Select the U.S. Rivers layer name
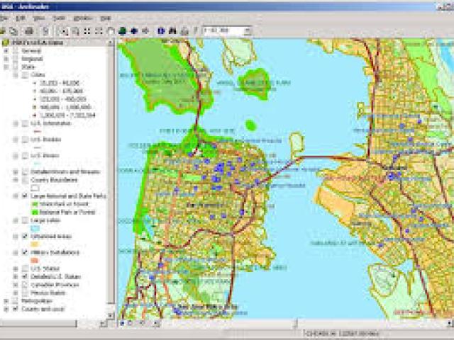The width and height of the screenshot is (454, 340). (x=45, y=156)
